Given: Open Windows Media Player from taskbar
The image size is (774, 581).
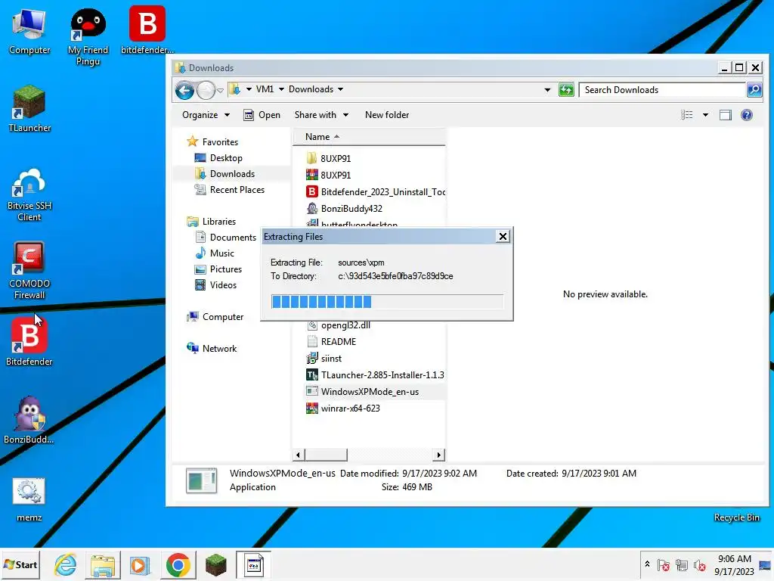Looking at the screenshot, I should (x=140, y=564).
